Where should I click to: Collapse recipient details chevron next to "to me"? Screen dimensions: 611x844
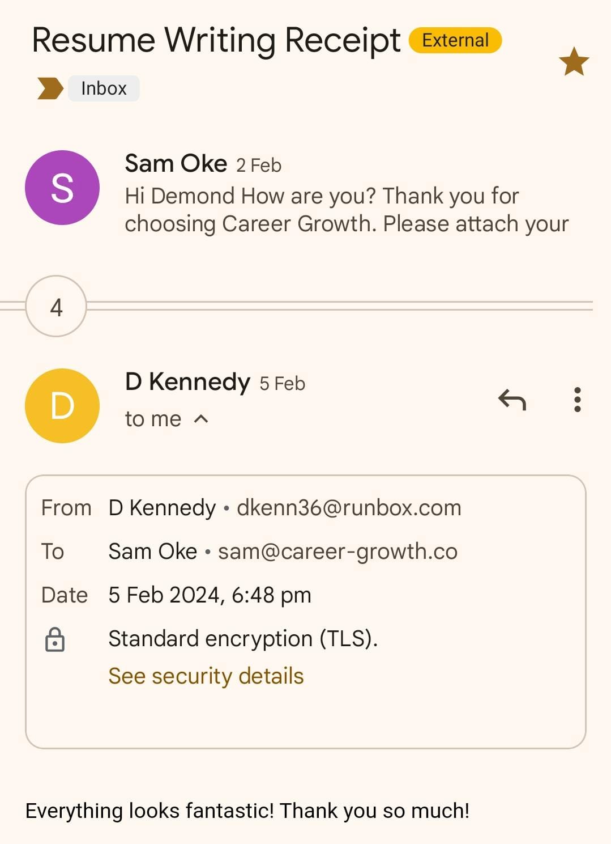click(201, 419)
